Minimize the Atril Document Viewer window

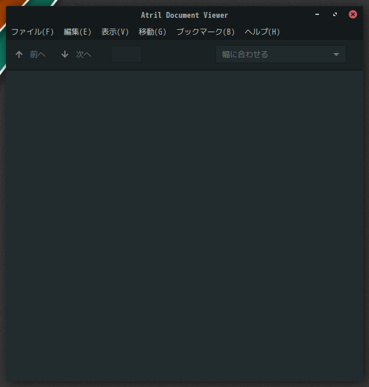tap(317, 14)
